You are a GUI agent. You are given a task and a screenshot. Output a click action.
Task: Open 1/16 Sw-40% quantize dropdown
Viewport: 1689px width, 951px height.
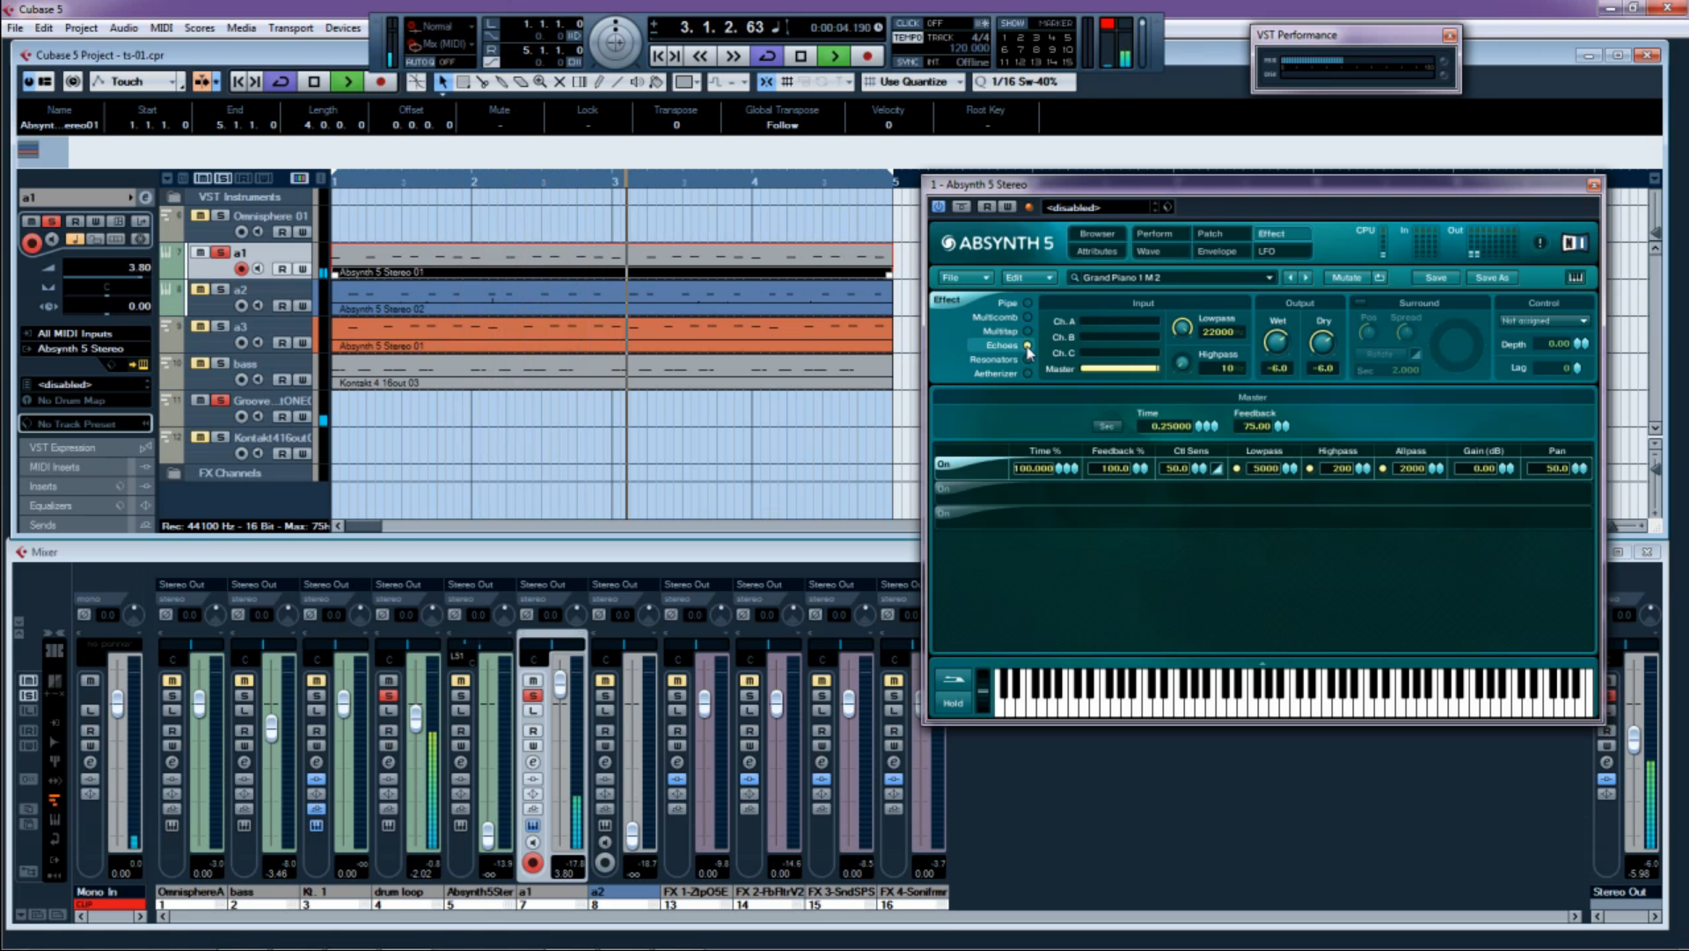[x=1024, y=82]
